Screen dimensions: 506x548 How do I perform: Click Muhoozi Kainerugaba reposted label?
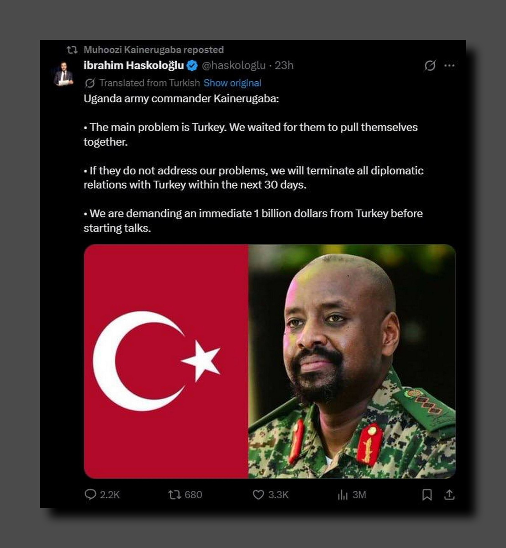[154, 50]
